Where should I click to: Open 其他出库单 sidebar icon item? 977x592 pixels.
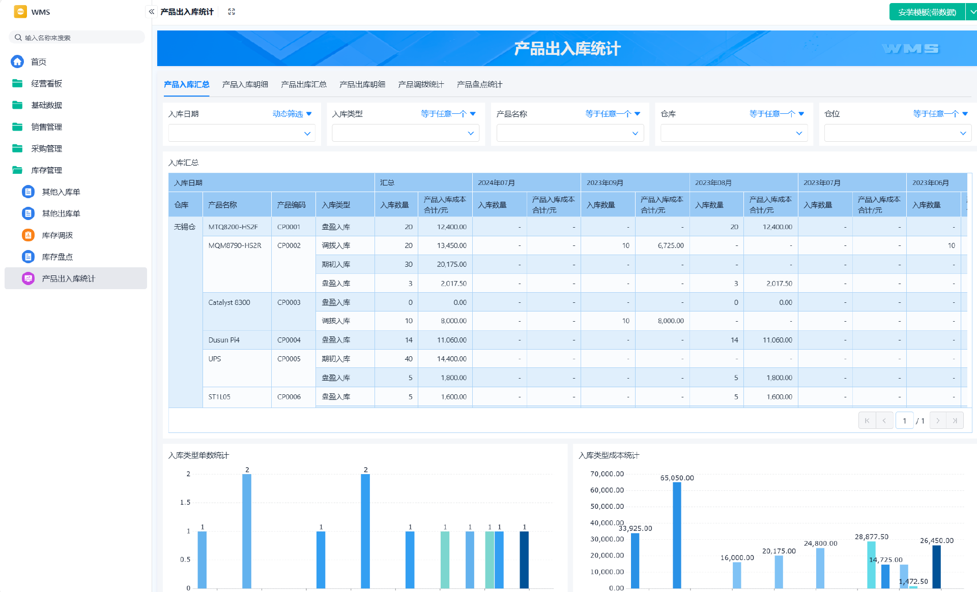(x=28, y=213)
